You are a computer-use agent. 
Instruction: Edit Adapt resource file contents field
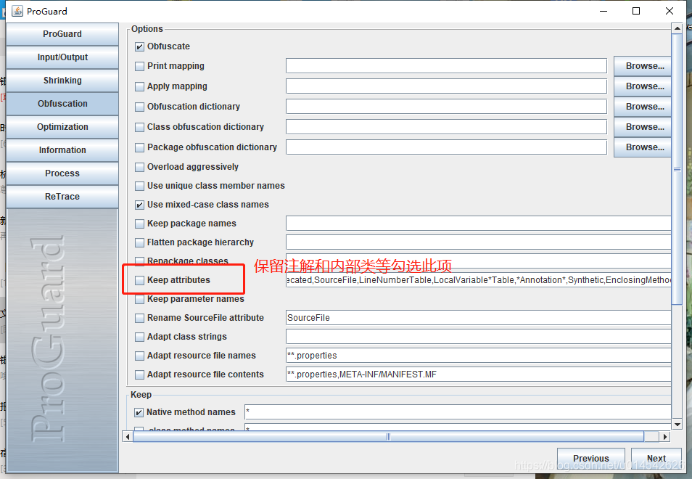[479, 374]
